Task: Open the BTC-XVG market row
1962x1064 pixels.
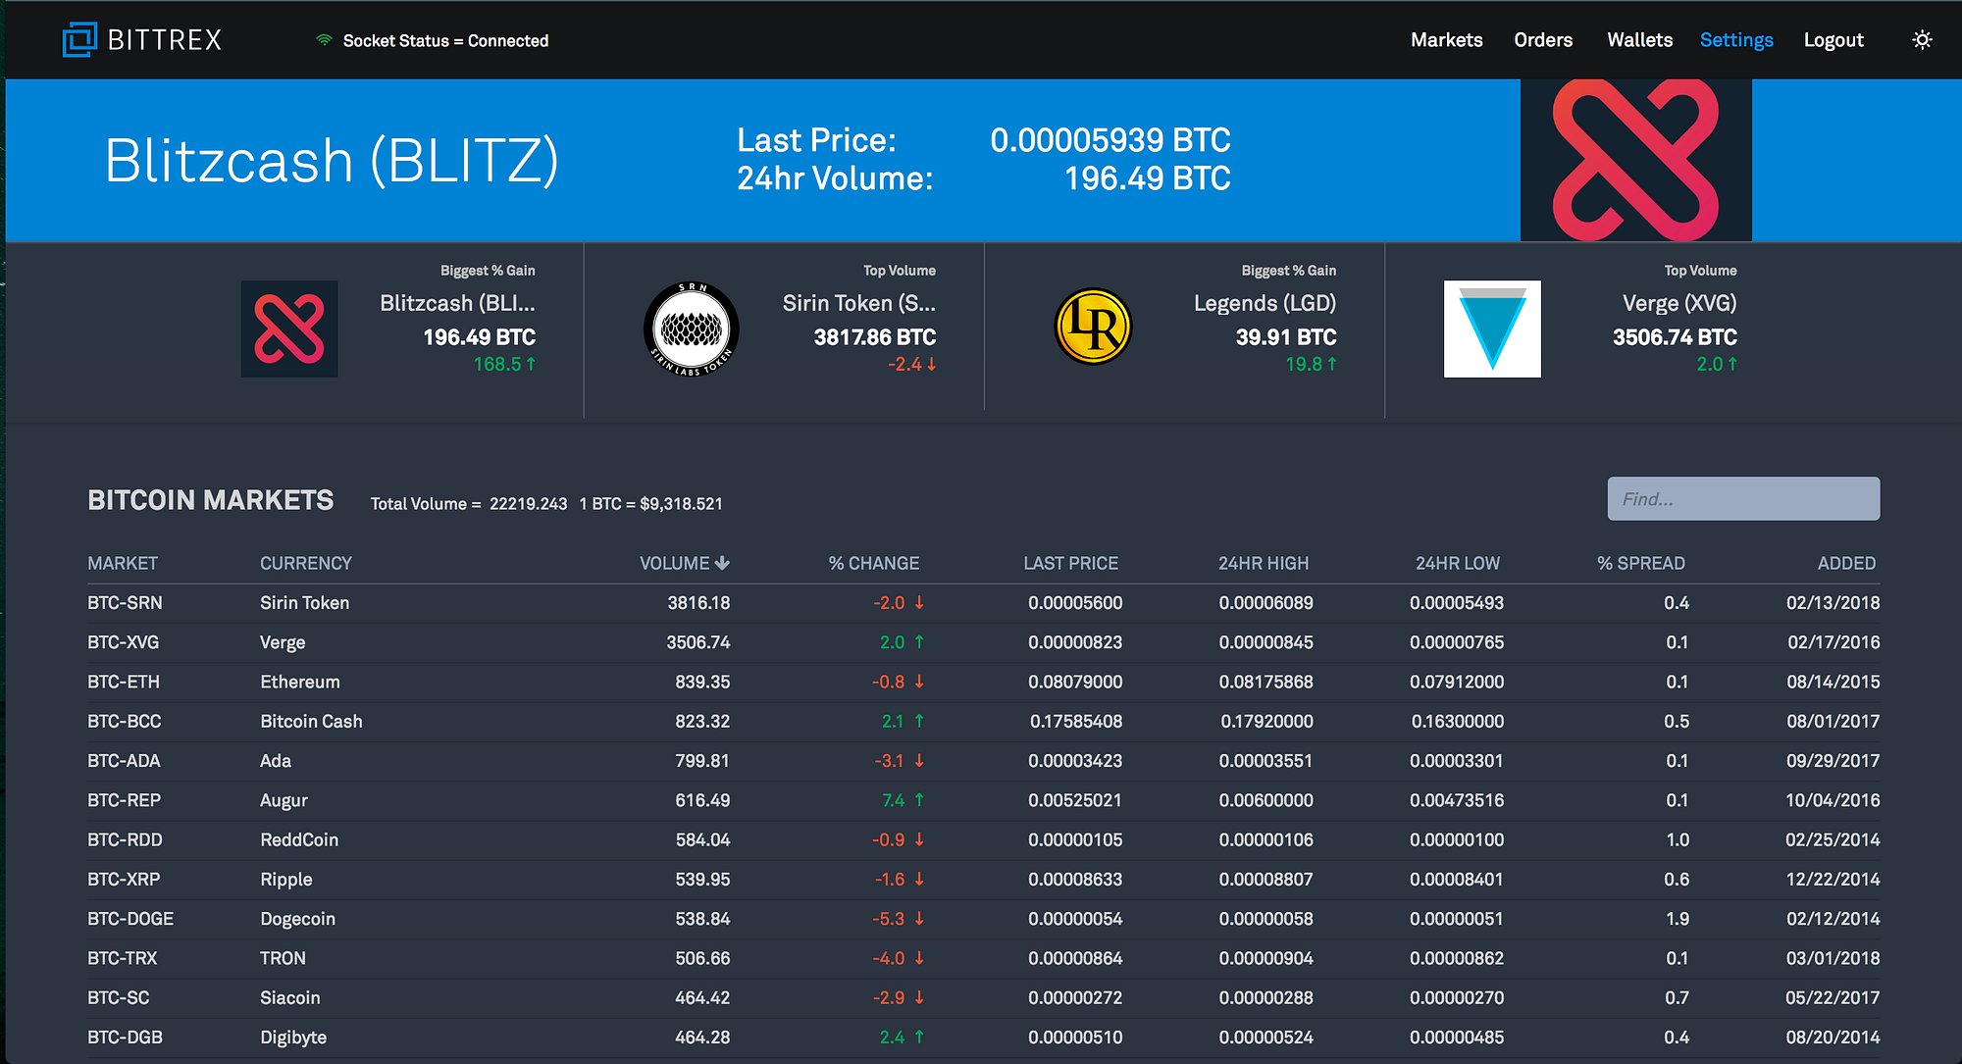Action: pyautogui.click(x=984, y=642)
